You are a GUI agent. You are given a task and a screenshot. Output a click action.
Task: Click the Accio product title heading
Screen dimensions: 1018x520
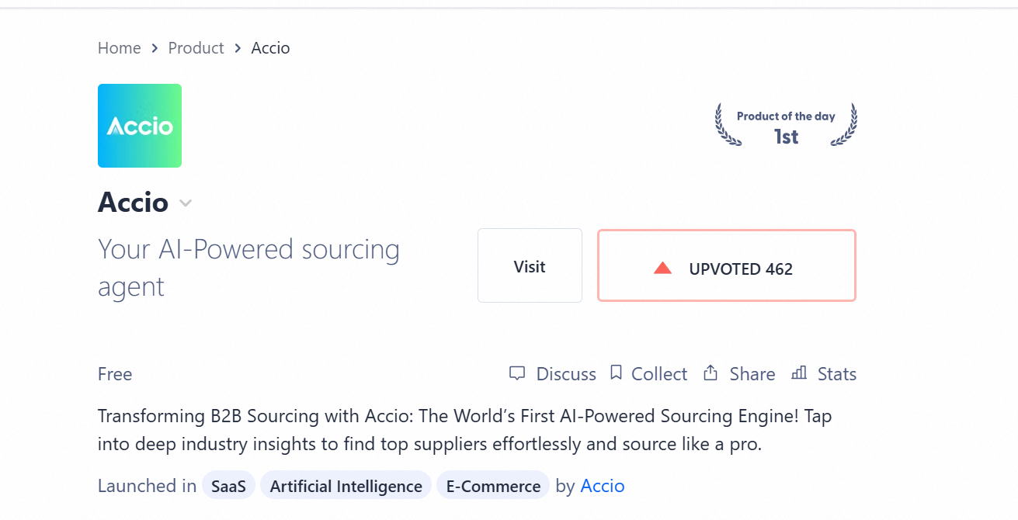pos(133,203)
